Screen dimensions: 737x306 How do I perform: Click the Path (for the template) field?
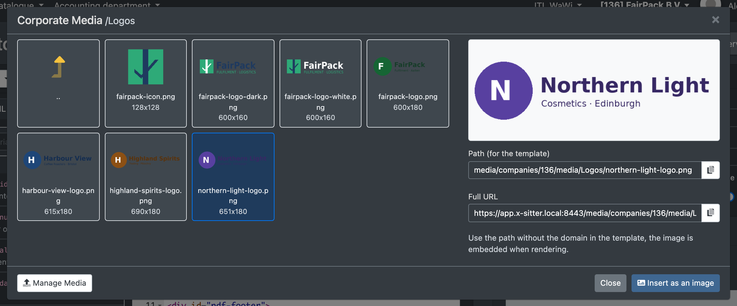(x=585, y=170)
